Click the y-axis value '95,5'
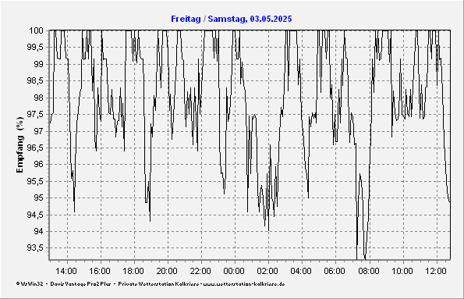This screenshot has height=299, width=464. coord(35,181)
